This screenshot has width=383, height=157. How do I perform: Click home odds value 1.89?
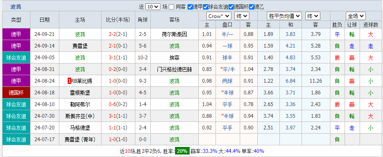tap(269, 34)
